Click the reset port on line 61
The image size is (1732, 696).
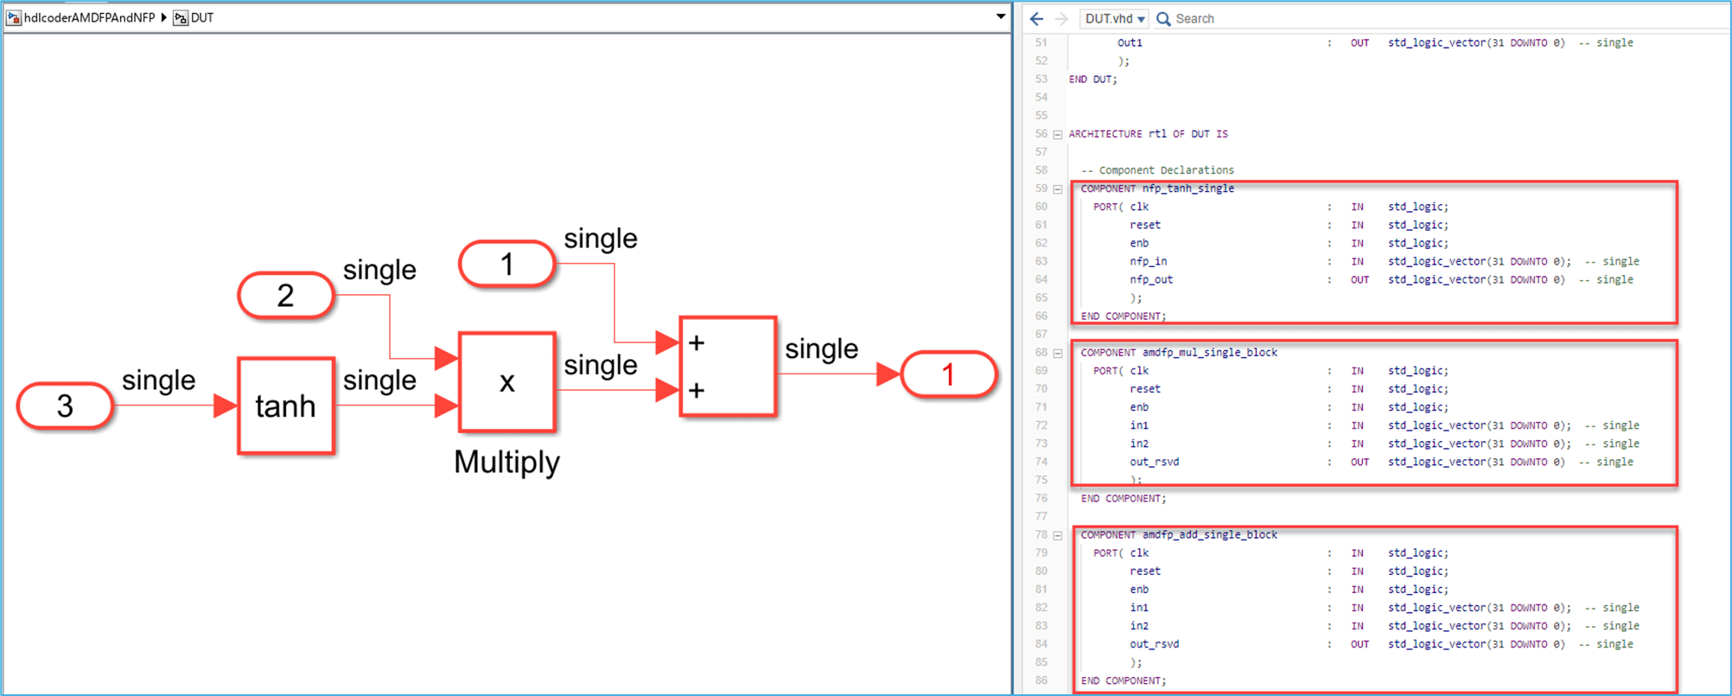[1289, 225]
